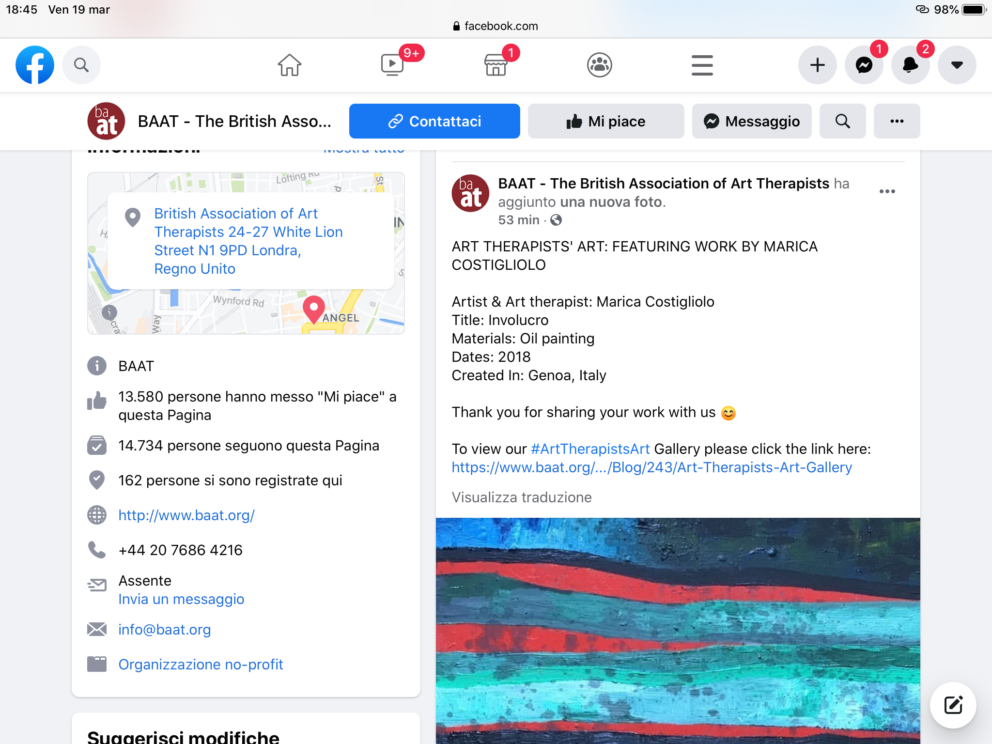The width and height of the screenshot is (992, 744).
Task: Click the messaging status envelope icon
Action: click(97, 585)
